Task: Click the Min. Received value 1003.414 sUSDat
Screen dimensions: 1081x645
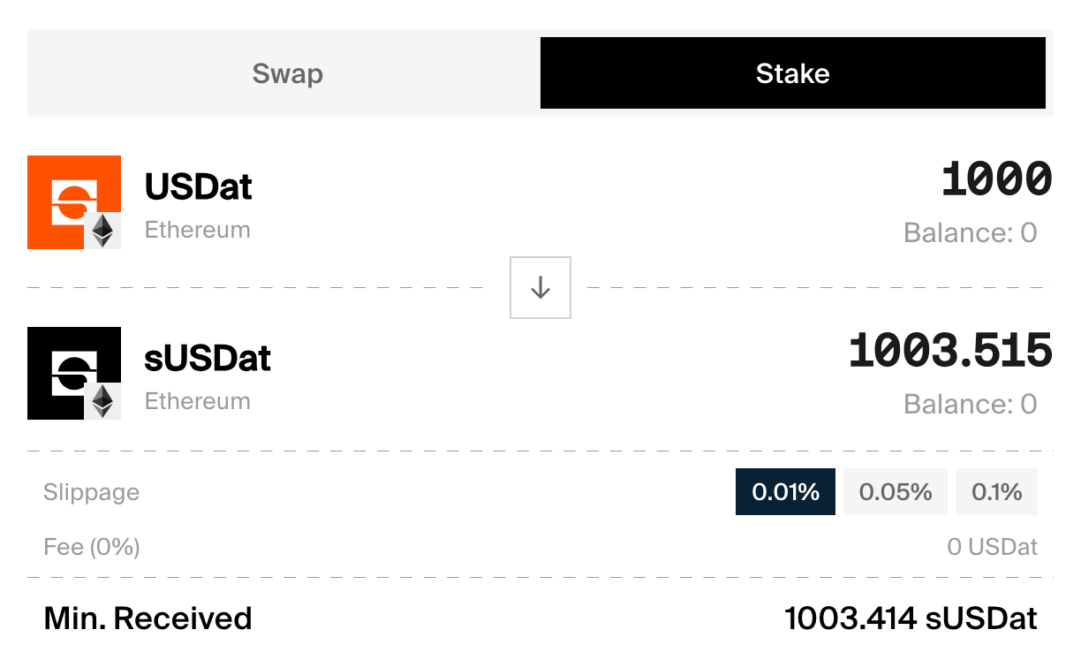Action: click(x=911, y=618)
